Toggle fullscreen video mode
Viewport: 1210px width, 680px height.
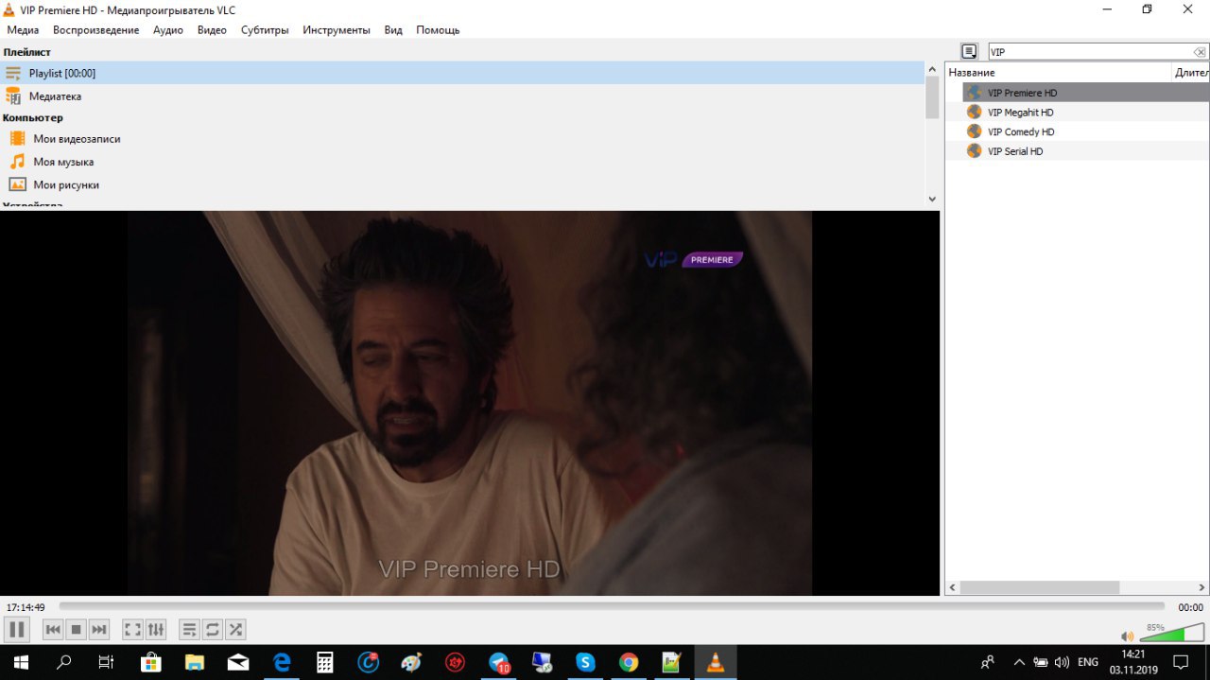(133, 629)
